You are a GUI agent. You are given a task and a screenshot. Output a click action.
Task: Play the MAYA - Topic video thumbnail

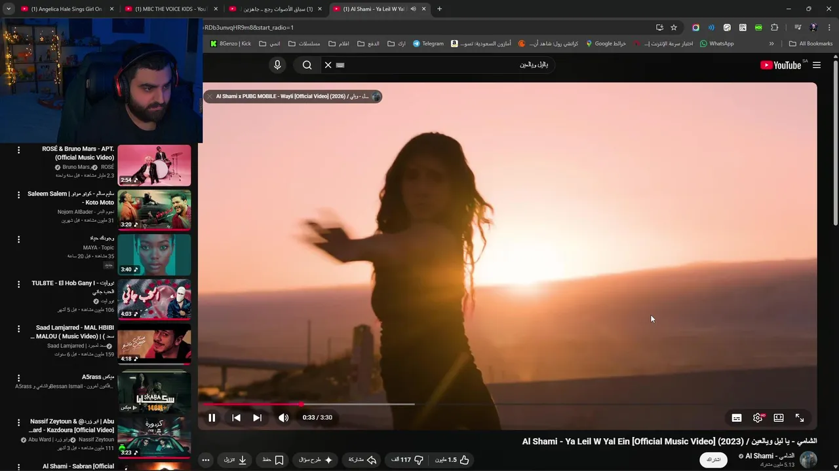tap(154, 254)
